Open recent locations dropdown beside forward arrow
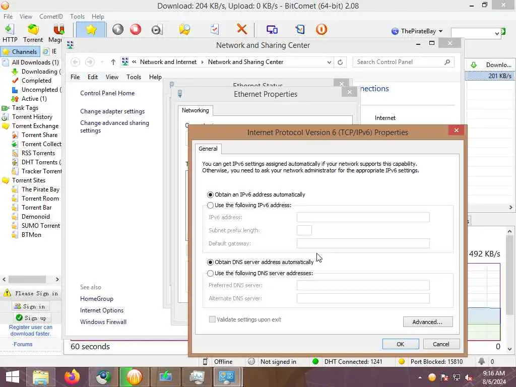516x387 pixels. tap(102, 62)
